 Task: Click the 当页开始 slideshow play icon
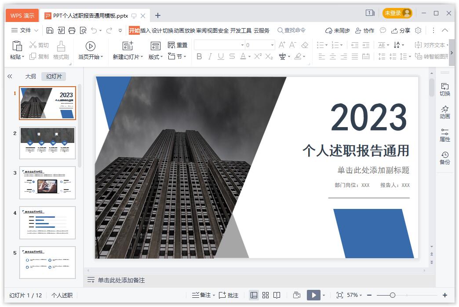coord(91,46)
